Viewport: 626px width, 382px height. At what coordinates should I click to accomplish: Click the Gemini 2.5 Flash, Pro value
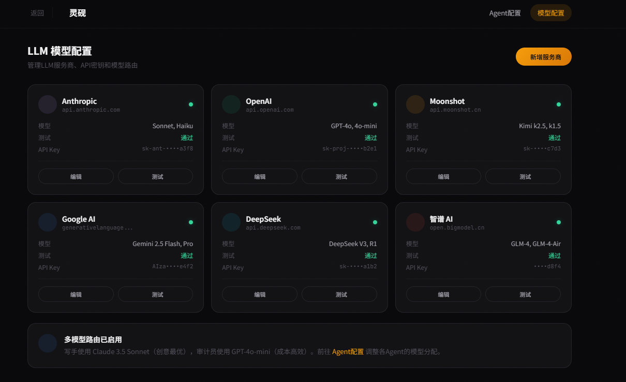click(x=163, y=244)
